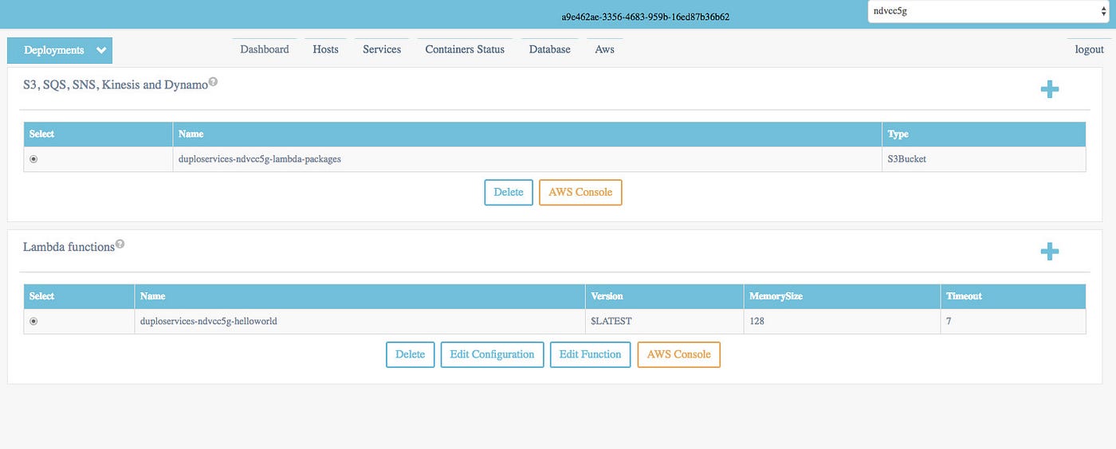The height and width of the screenshot is (449, 1116).
Task: Select the Aws tab
Action: [604, 49]
